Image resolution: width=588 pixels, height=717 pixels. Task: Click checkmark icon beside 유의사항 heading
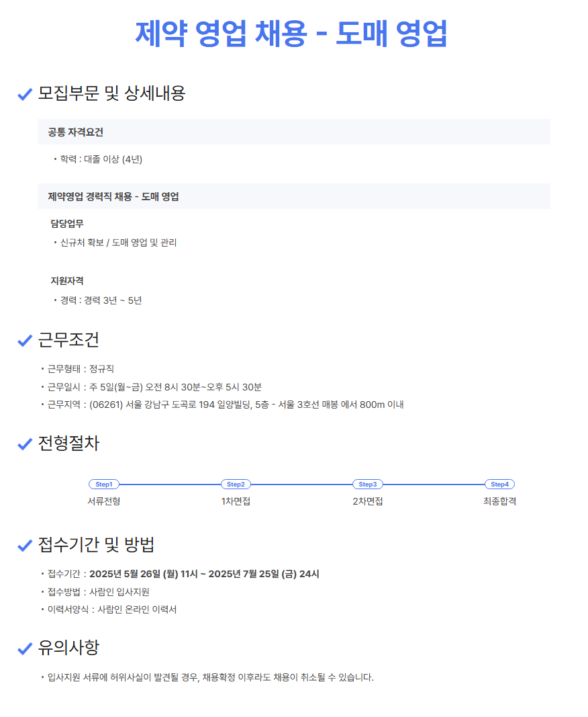tap(25, 649)
